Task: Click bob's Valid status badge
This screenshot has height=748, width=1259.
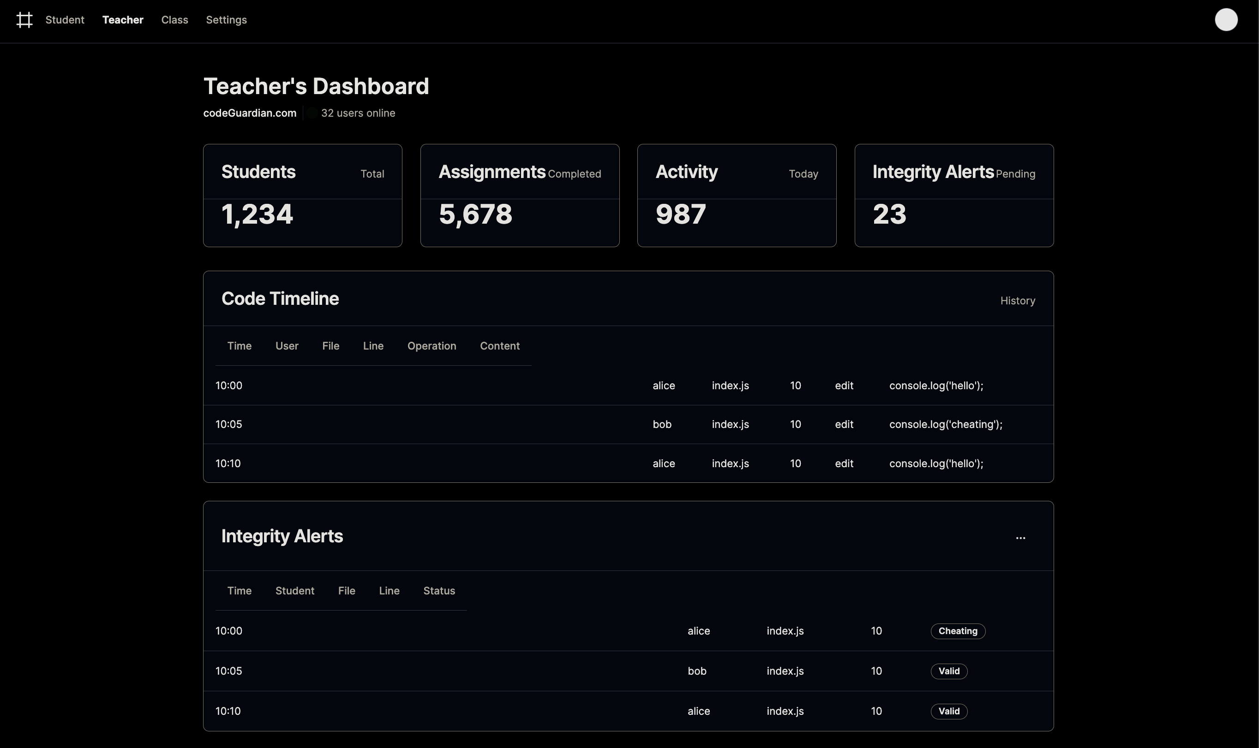Action: click(948, 671)
